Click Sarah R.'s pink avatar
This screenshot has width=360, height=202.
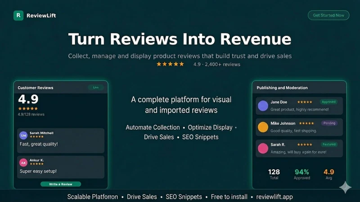(x=263, y=149)
